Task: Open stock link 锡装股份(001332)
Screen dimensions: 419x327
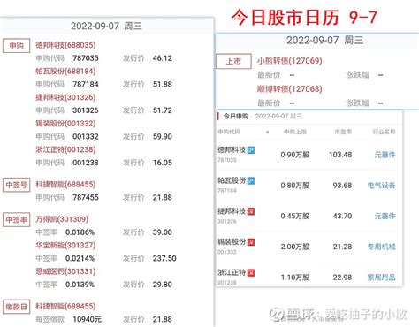Action: tap(65, 124)
